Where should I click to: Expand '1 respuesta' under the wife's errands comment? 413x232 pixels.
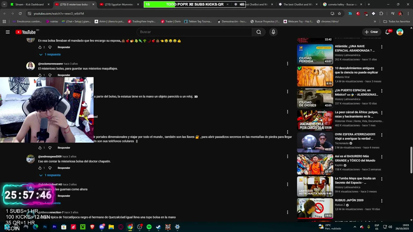point(50,54)
